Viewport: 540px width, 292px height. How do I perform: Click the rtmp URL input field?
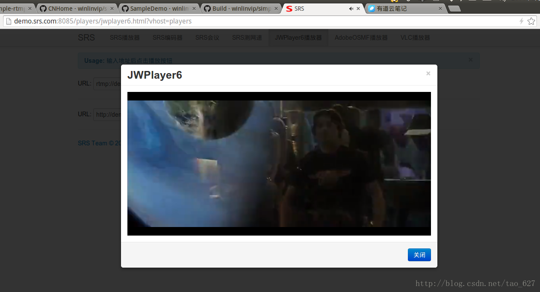click(107, 84)
